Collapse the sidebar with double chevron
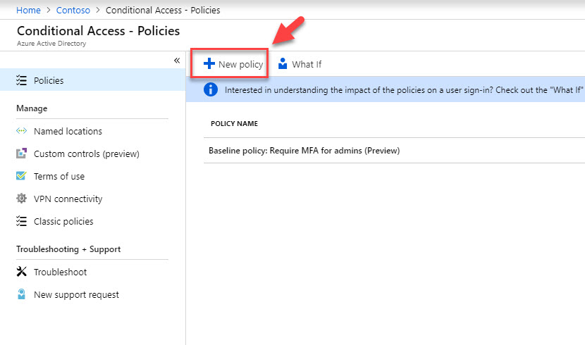Viewport: 585px width, 345px height. point(177,61)
